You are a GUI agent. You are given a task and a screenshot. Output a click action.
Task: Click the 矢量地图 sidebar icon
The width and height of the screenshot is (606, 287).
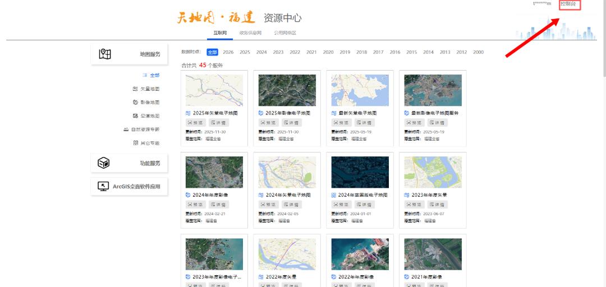(x=135, y=89)
